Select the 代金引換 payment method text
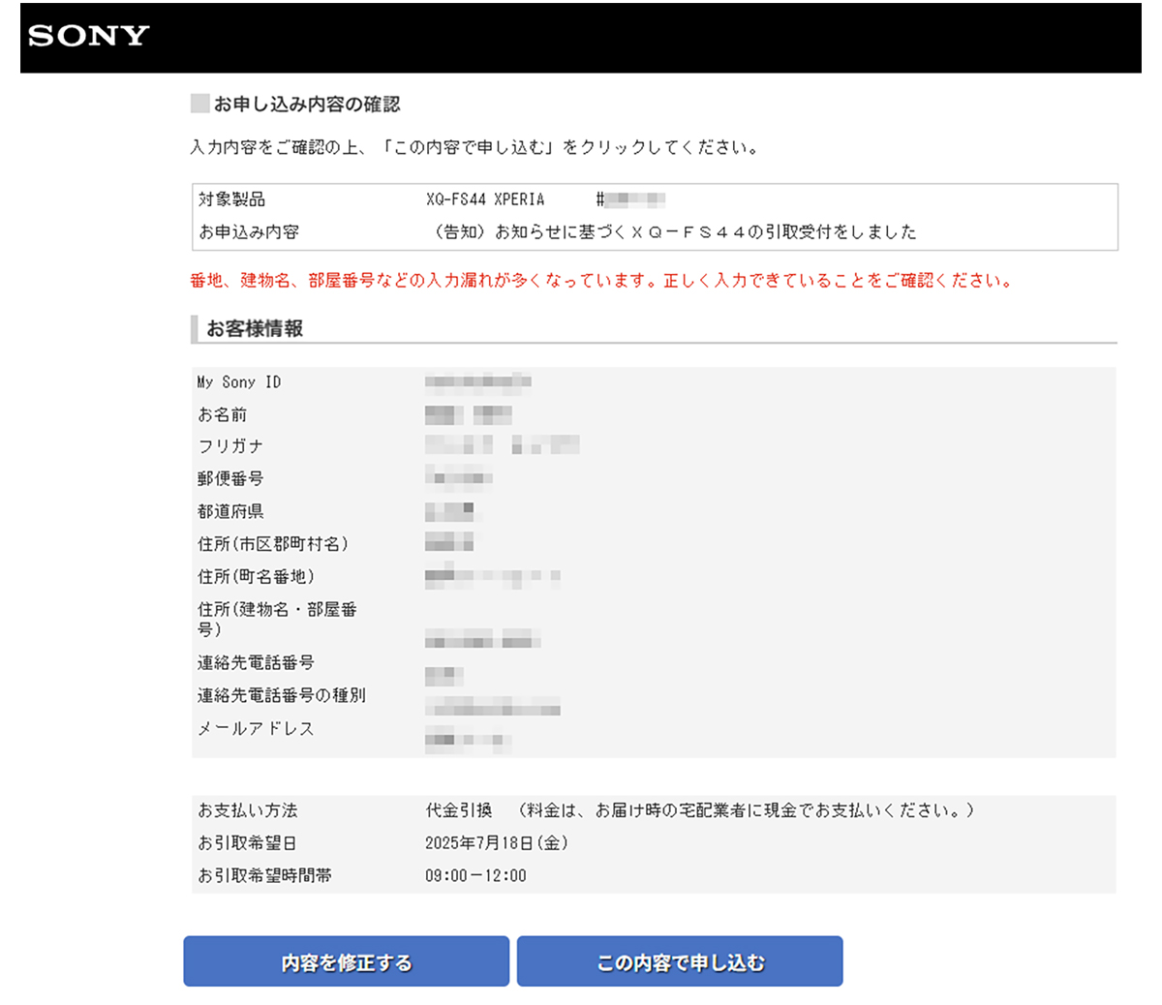The height and width of the screenshot is (1005, 1162). [x=459, y=810]
